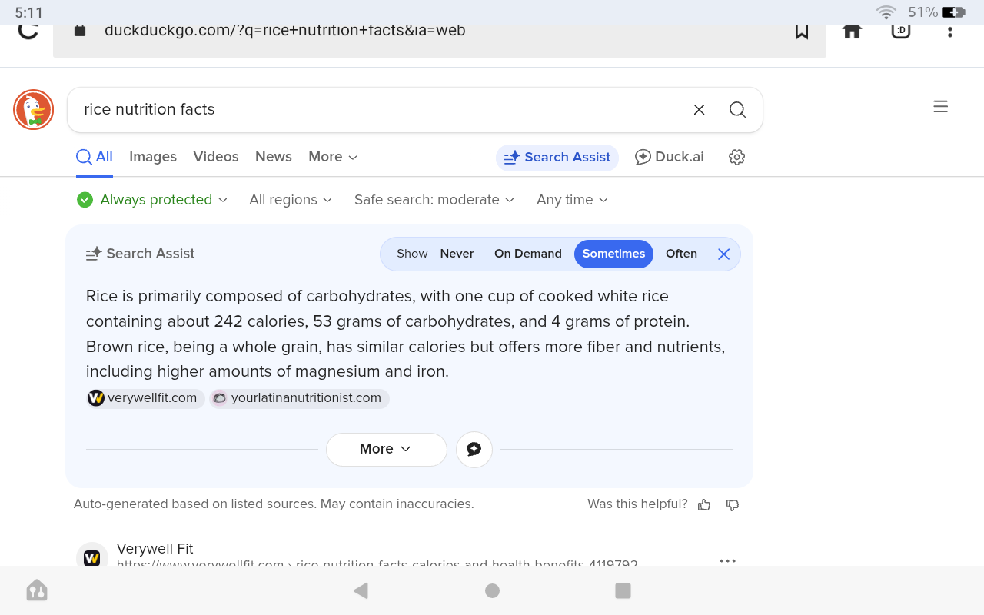
Task: Open the tab switcher icon
Action: click(x=901, y=31)
